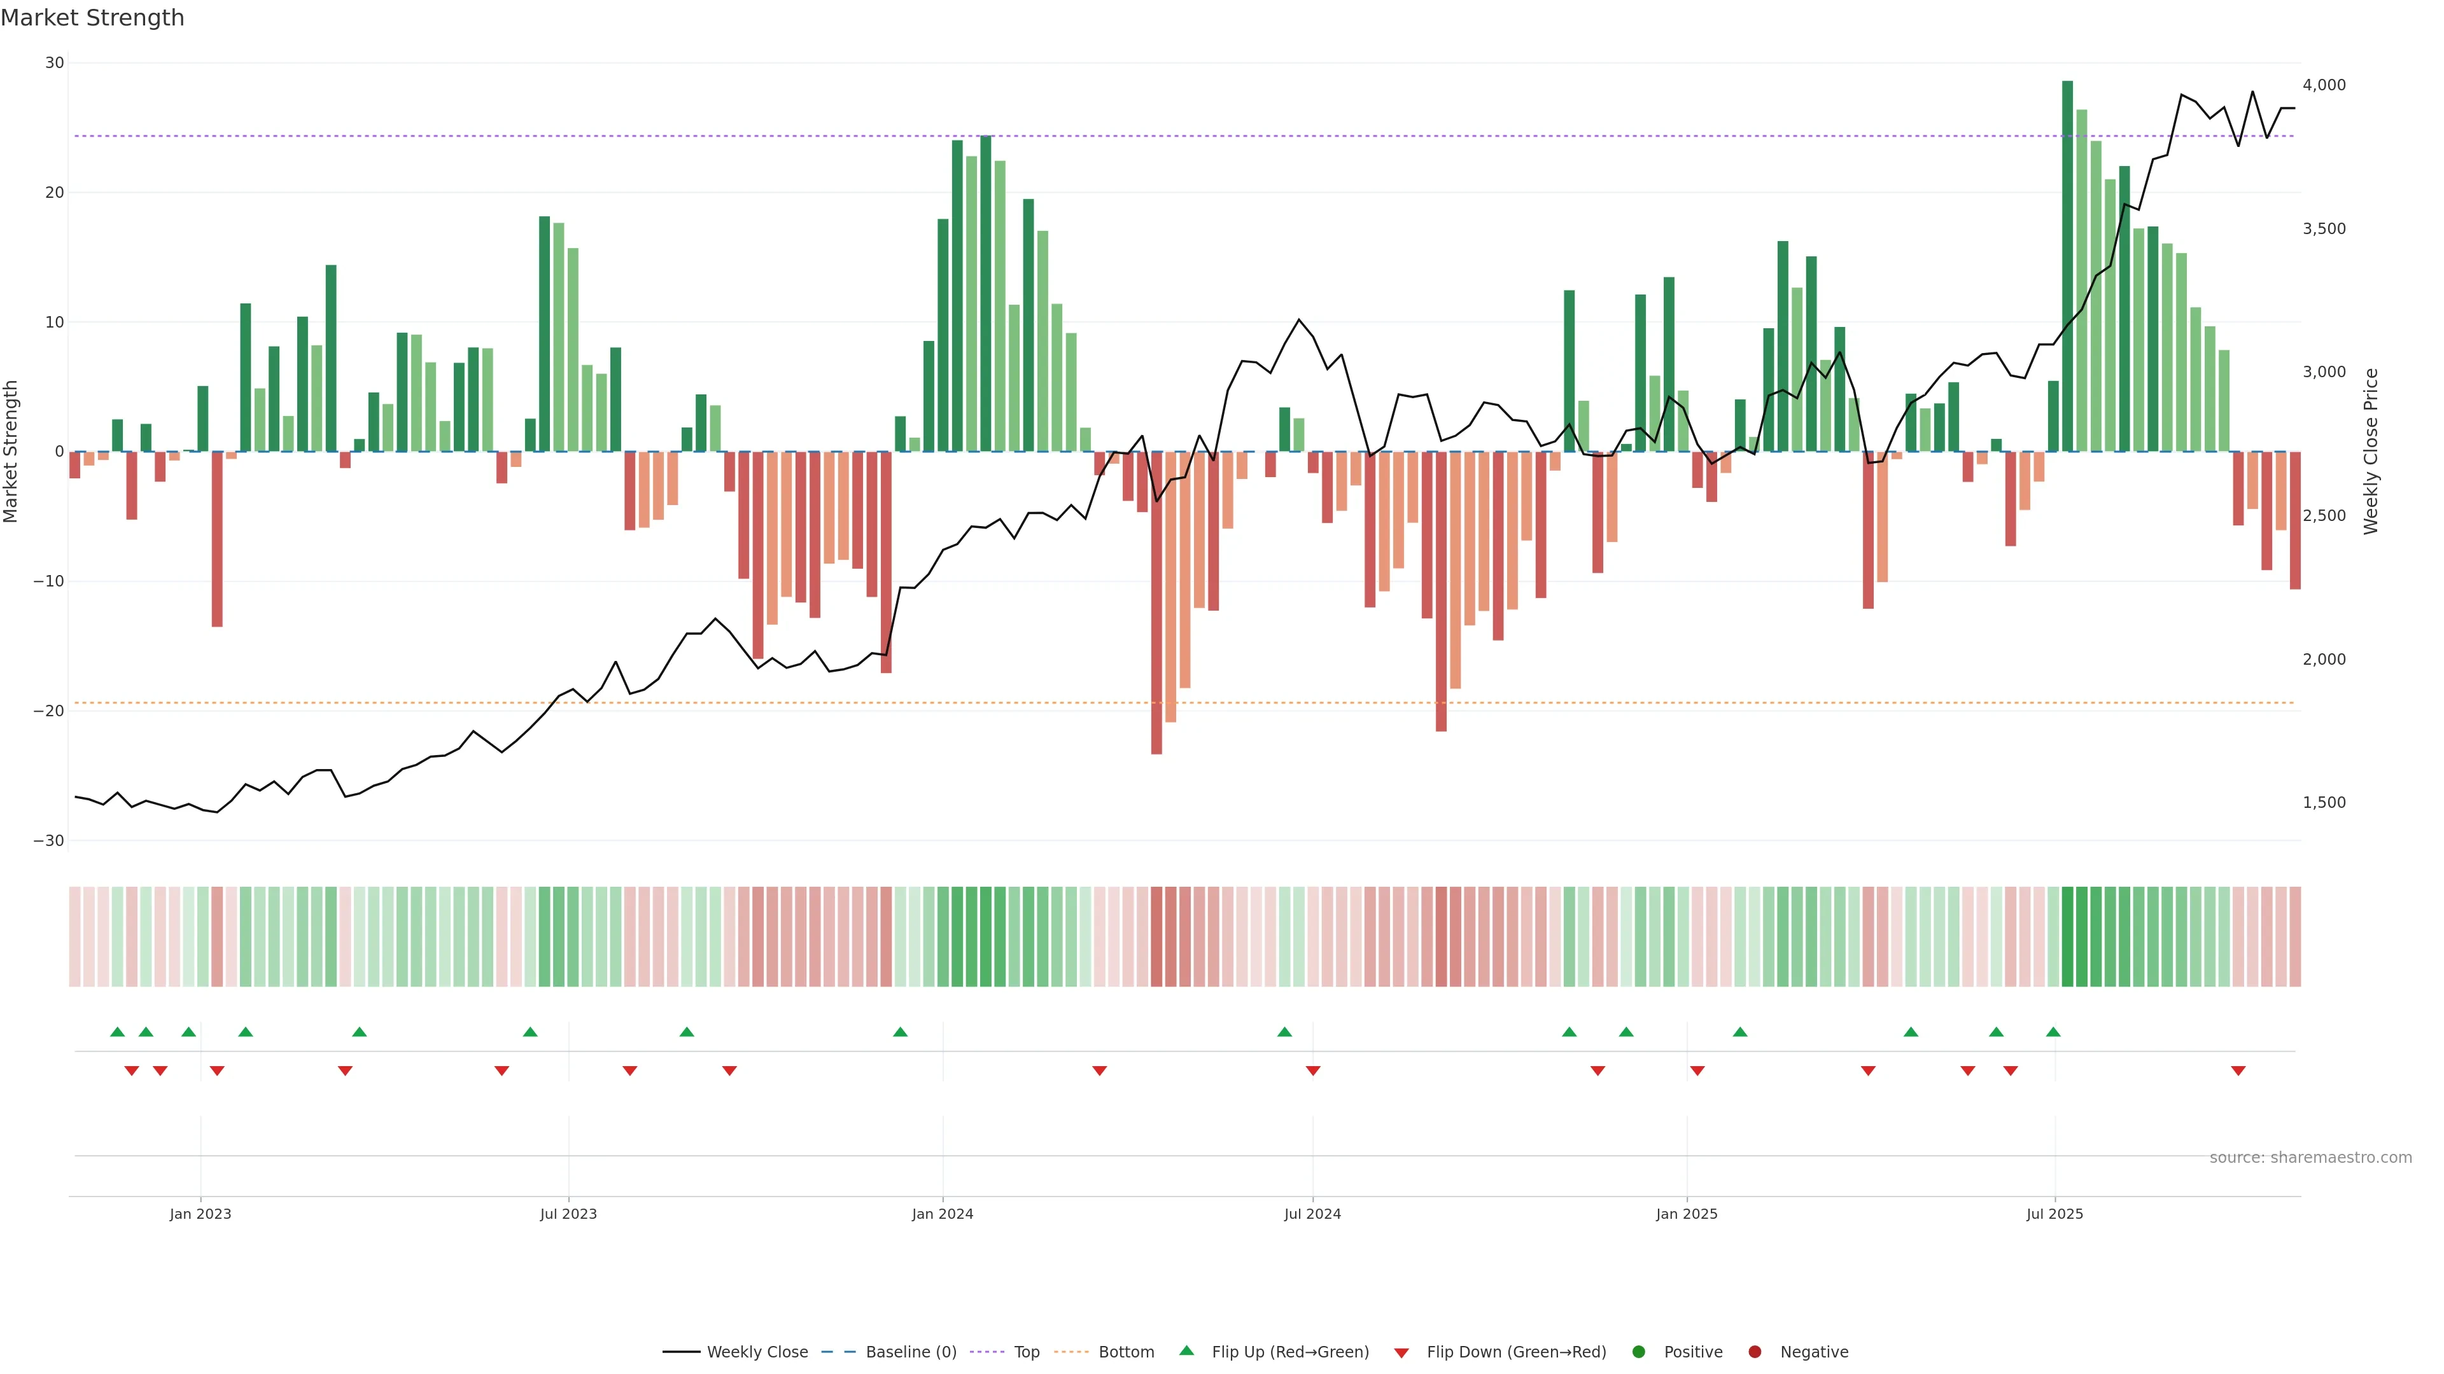Click the first green flip-up triangle at far left
The image size is (2444, 1374).
(x=118, y=1032)
